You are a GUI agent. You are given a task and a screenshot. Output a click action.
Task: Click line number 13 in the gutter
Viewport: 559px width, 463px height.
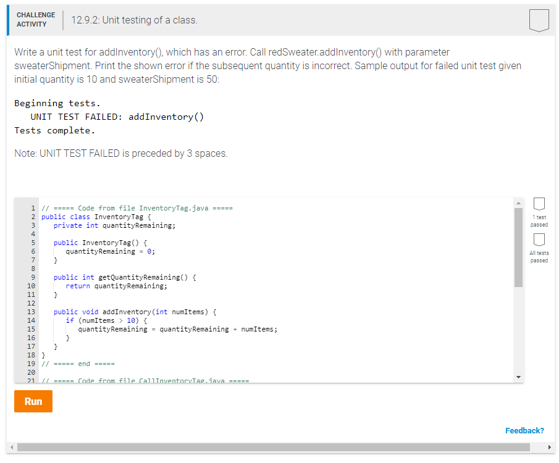tap(31, 312)
